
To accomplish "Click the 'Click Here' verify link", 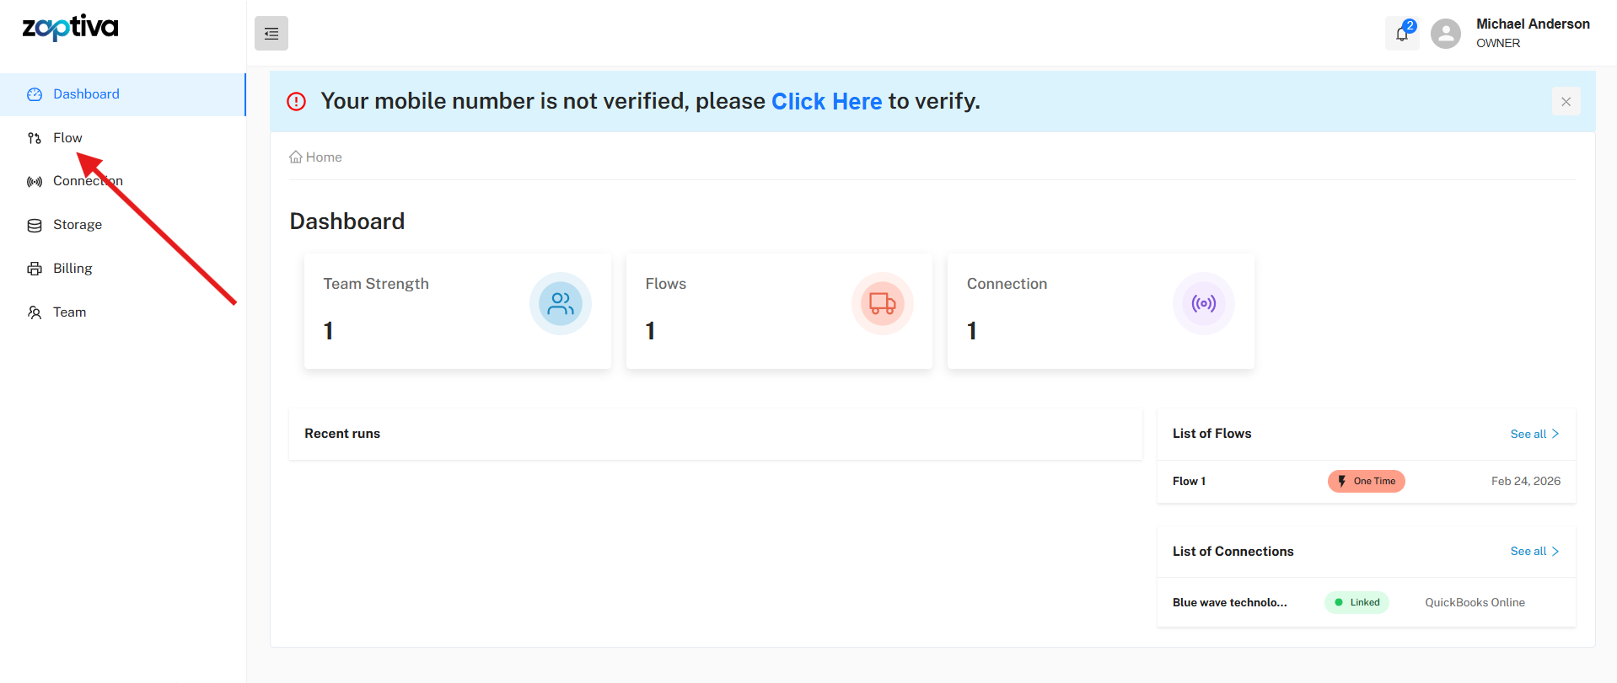I will click(826, 102).
